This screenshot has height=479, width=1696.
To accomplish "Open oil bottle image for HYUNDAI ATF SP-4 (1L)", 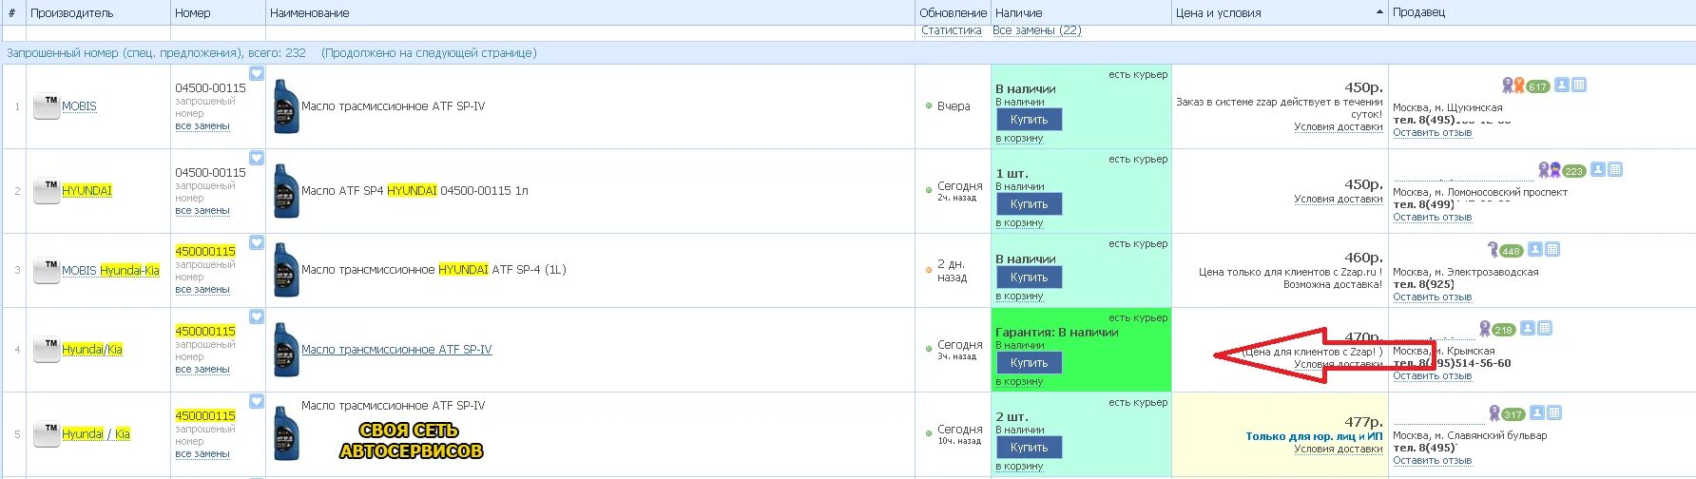I will click(286, 270).
